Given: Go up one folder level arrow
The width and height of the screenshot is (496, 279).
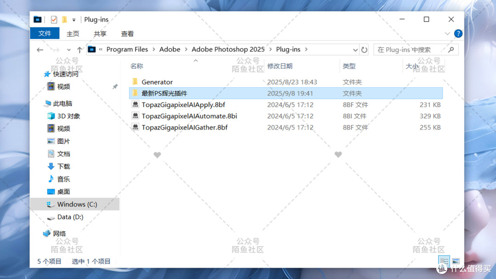Looking at the screenshot, I should [x=79, y=50].
